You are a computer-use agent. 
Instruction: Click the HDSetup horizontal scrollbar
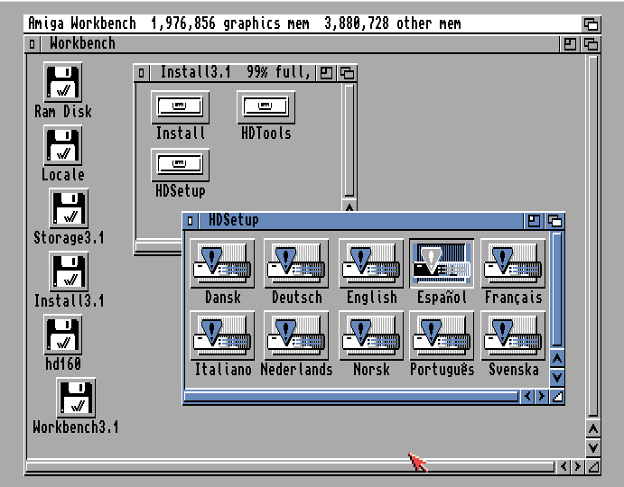[x=350, y=396]
